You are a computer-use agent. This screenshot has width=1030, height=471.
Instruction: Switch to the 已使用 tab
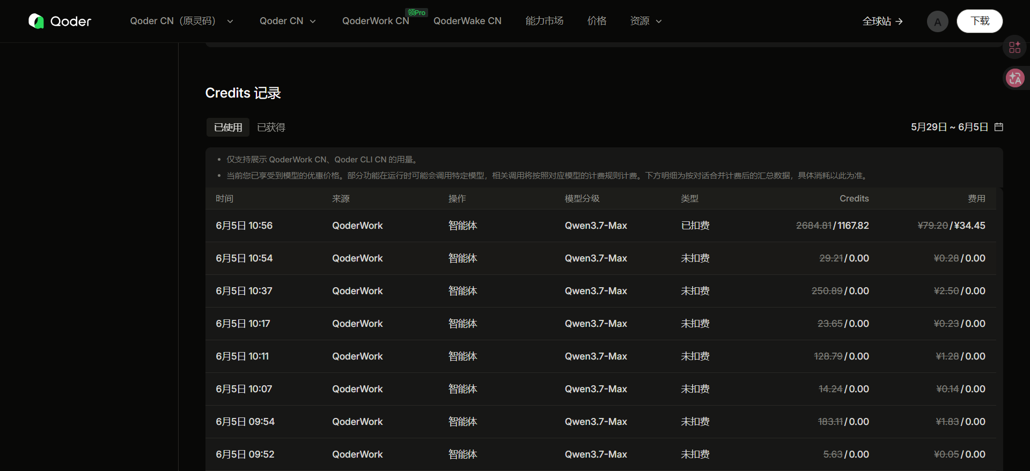(x=228, y=128)
